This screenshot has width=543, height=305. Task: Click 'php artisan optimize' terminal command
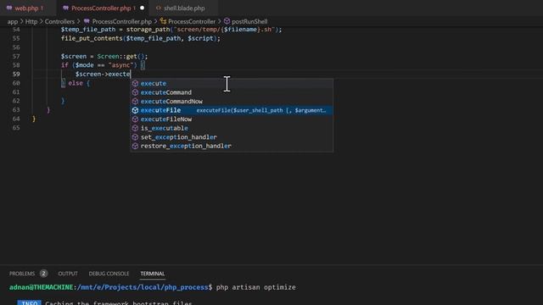coord(256,287)
